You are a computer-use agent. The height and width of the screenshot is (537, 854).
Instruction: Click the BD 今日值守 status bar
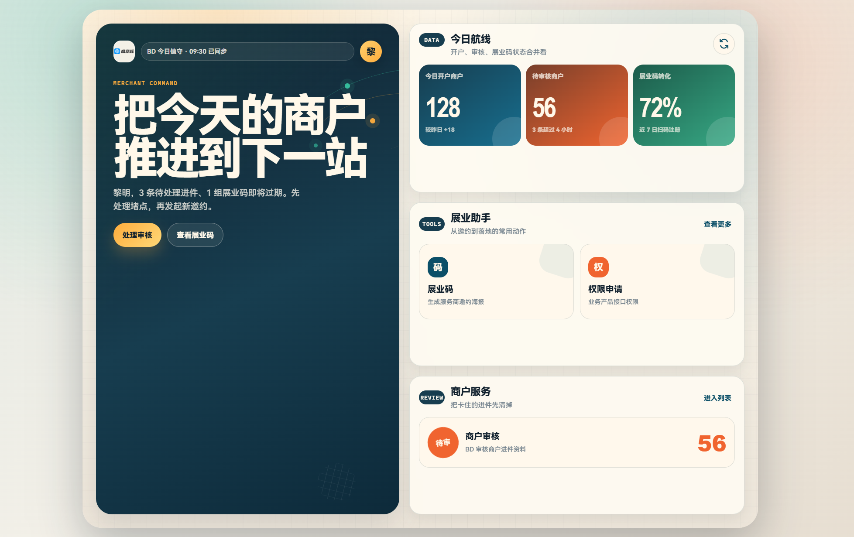coord(247,51)
